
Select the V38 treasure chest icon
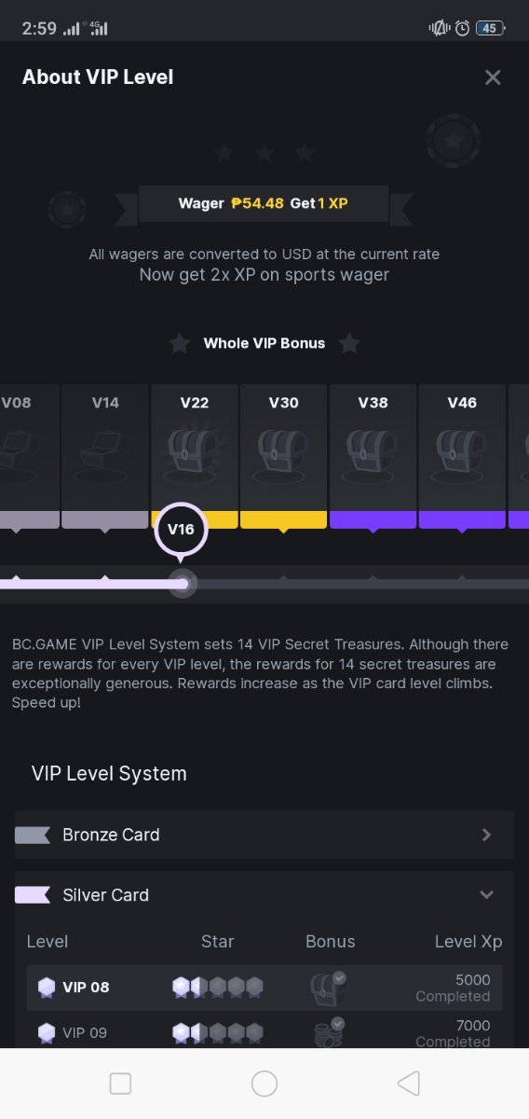pyautogui.click(x=373, y=454)
